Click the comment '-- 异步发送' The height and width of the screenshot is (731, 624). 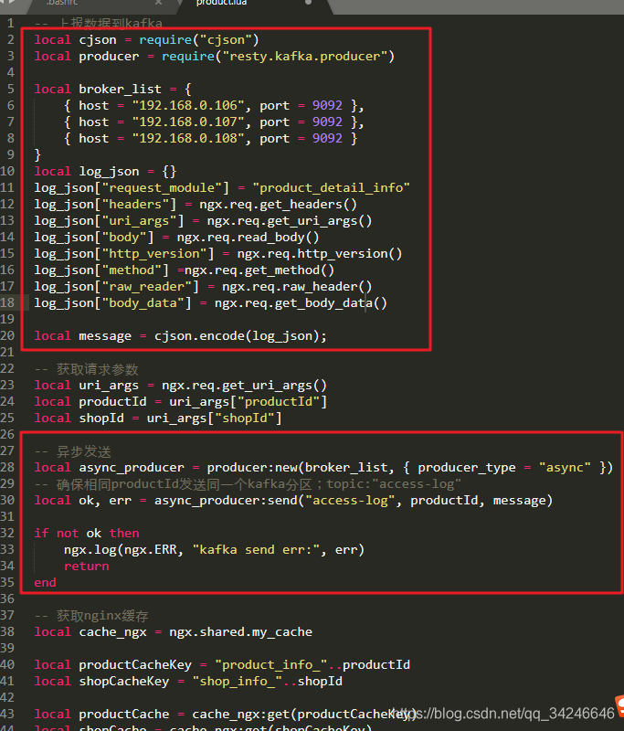73,451
